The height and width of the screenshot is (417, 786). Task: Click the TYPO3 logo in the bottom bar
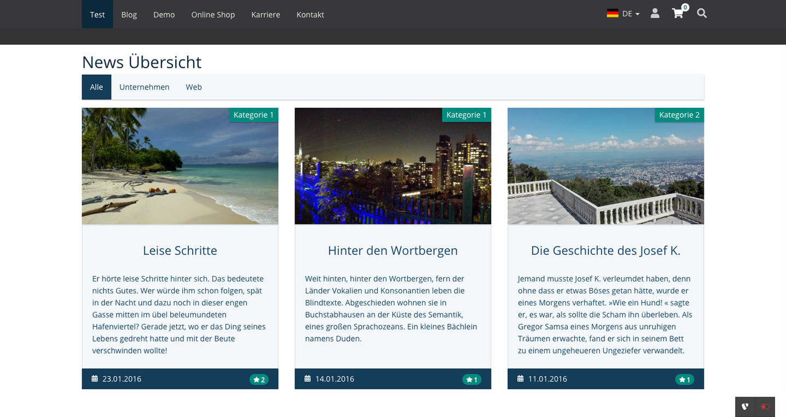pyautogui.click(x=744, y=407)
